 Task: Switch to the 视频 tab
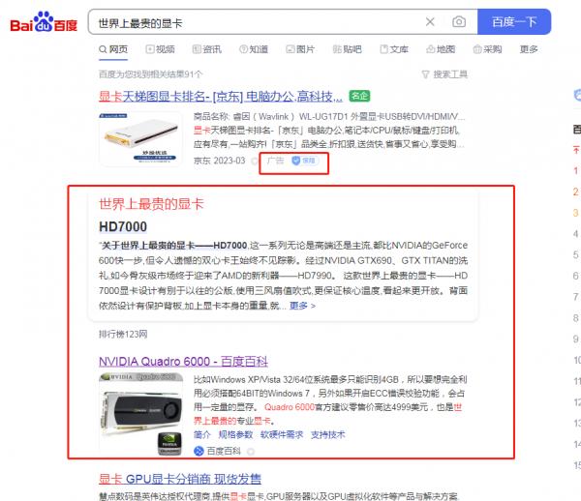click(x=160, y=49)
